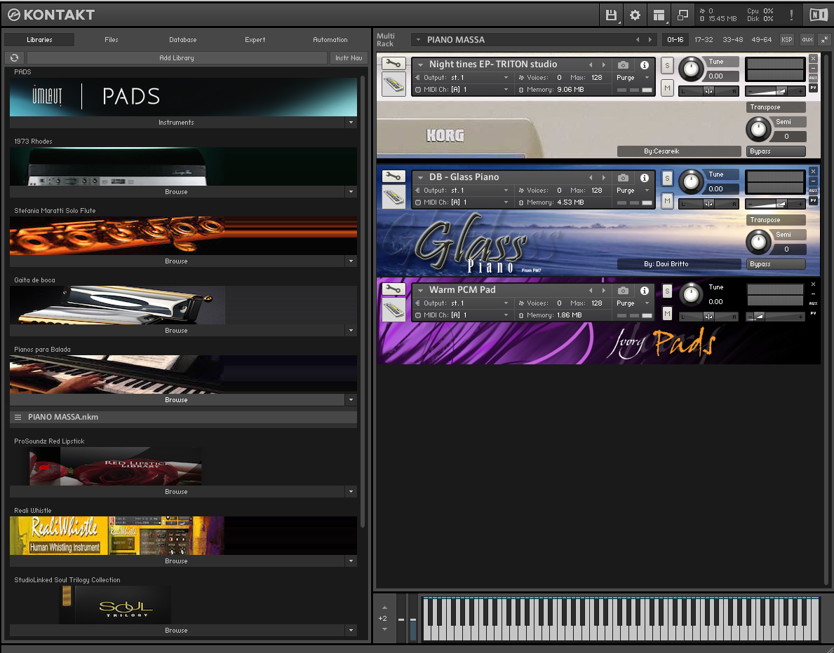Browse the StudioLinked Soul Trilogy Collection

(177, 631)
